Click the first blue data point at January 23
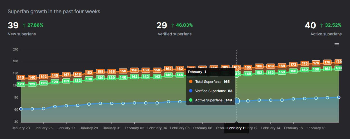Image resolution: width=350 pixels, height=139 pixels. tap(21, 109)
